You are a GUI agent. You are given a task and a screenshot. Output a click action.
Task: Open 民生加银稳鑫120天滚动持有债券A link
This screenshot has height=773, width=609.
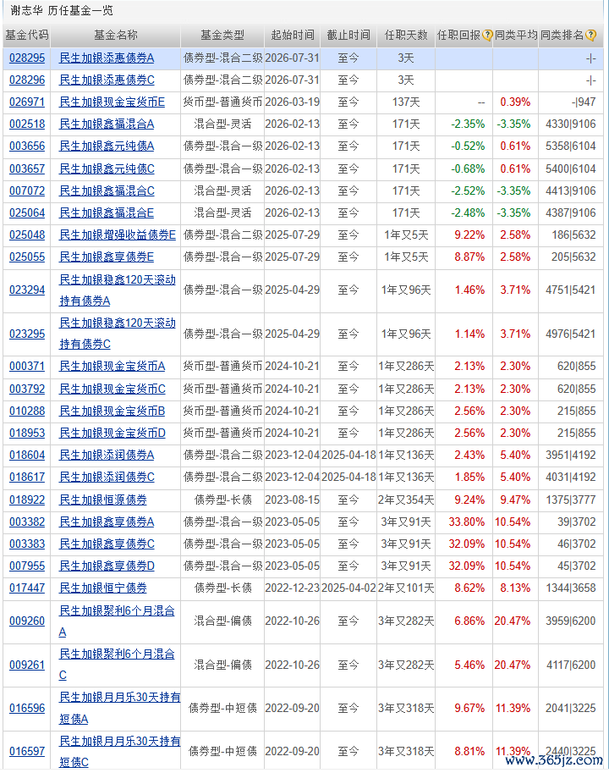coord(118,290)
